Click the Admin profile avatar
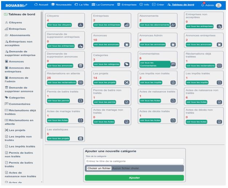 tap(218, 5)
